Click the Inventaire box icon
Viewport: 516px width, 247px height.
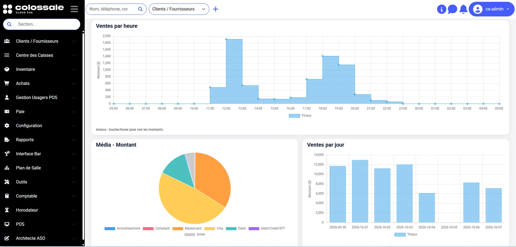point(7,69)
